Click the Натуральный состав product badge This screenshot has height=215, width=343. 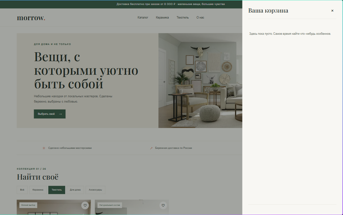109,205
